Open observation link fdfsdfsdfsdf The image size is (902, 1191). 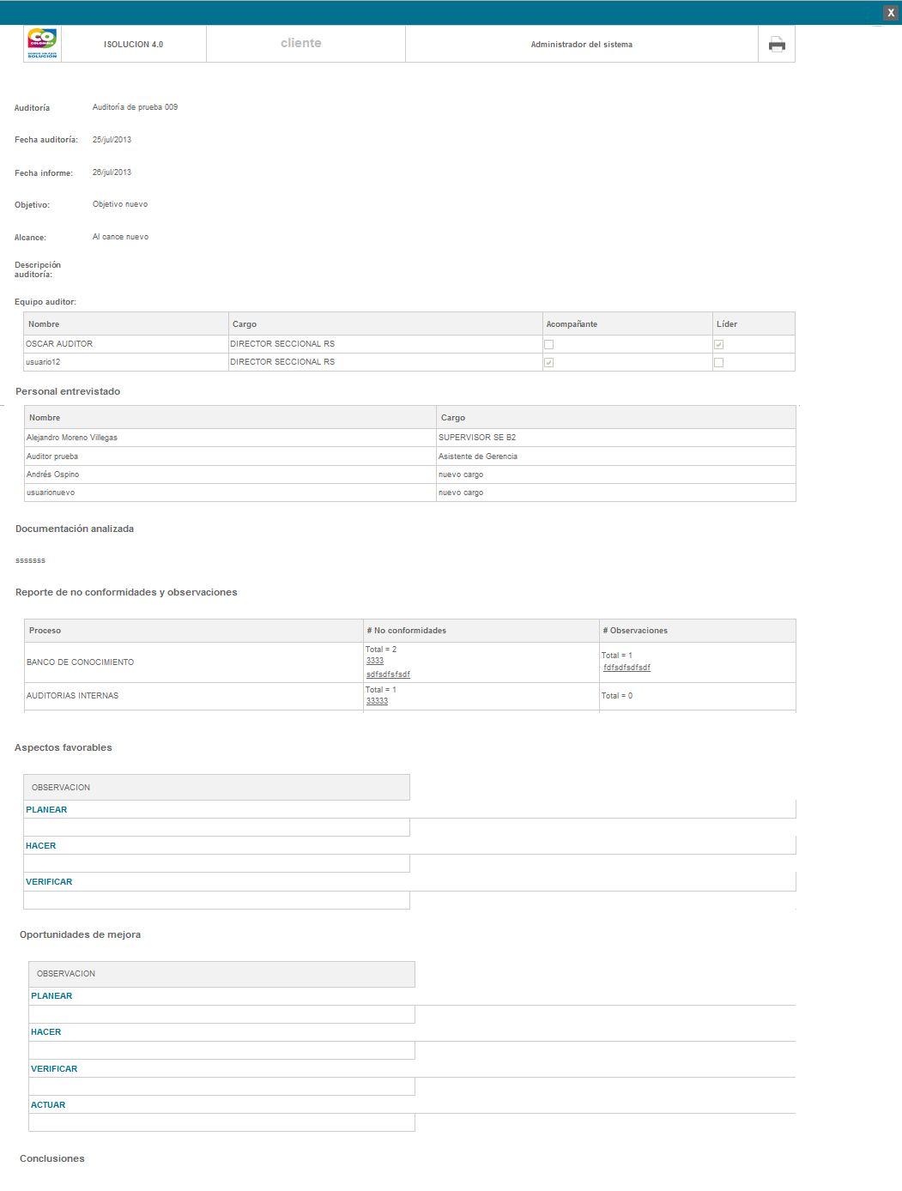tap(627, 668)
